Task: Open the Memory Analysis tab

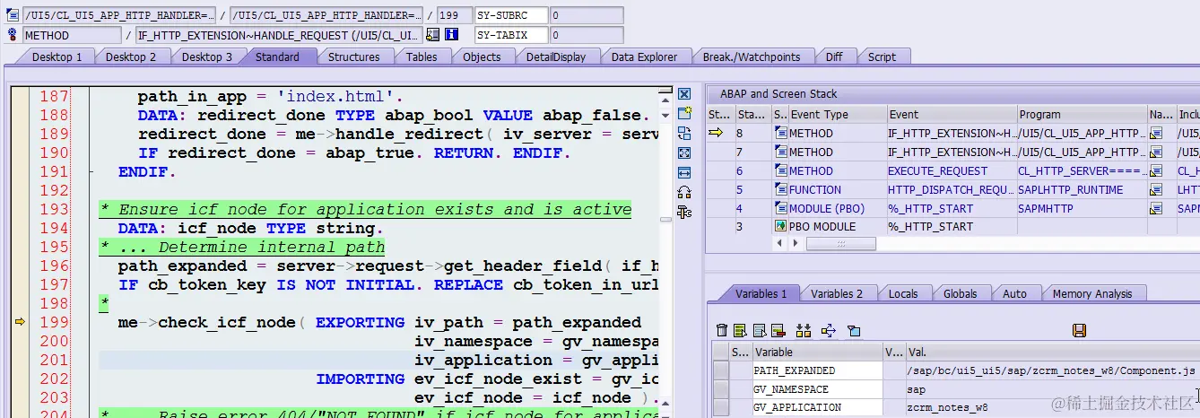Action: tap(1092, 294)
